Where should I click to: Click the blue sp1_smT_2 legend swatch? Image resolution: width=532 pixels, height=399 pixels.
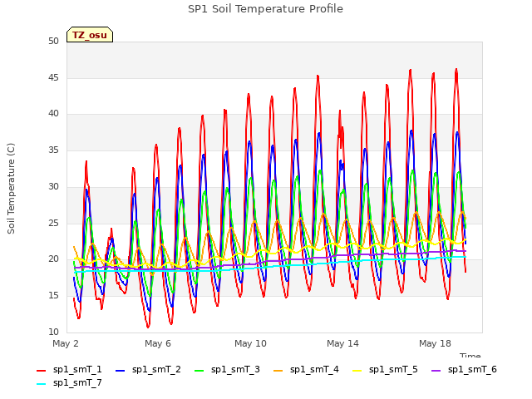pos(120,371)
